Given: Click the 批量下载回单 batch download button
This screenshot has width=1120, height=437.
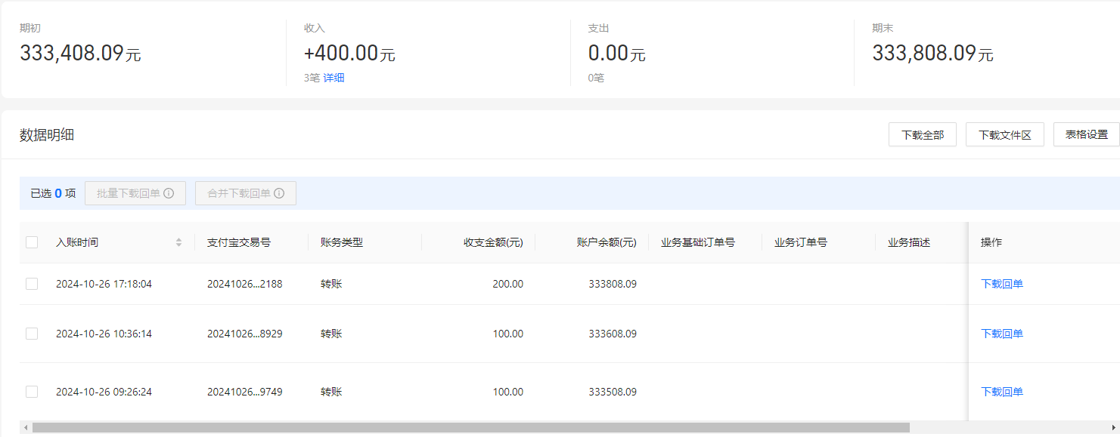Looking at the screenshot, I should (135, 192).
